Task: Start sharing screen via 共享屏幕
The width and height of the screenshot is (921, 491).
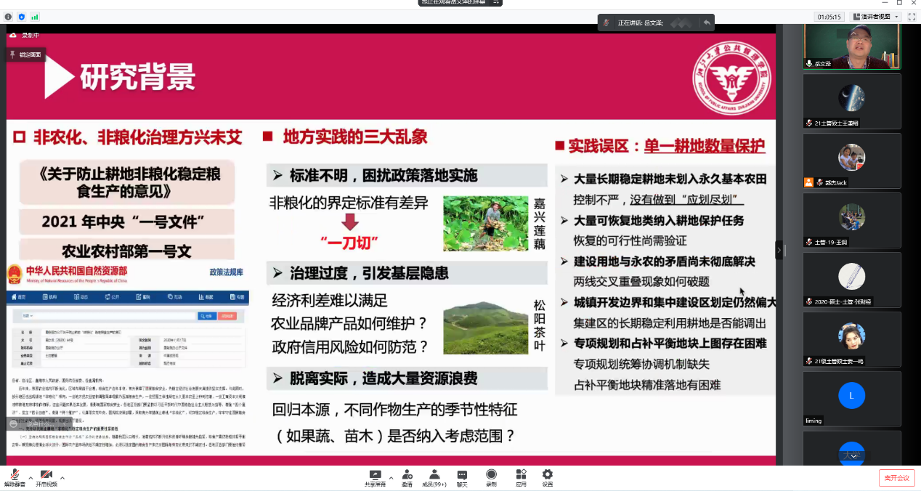Action: click(375, 478)
